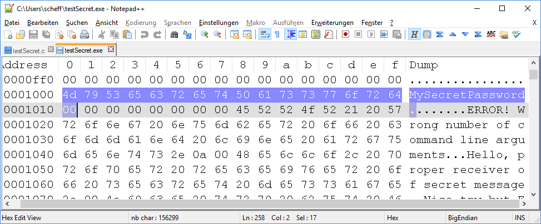Click the Play Macro icon
This screenshot has width=541, height=224.
[371, 34]
